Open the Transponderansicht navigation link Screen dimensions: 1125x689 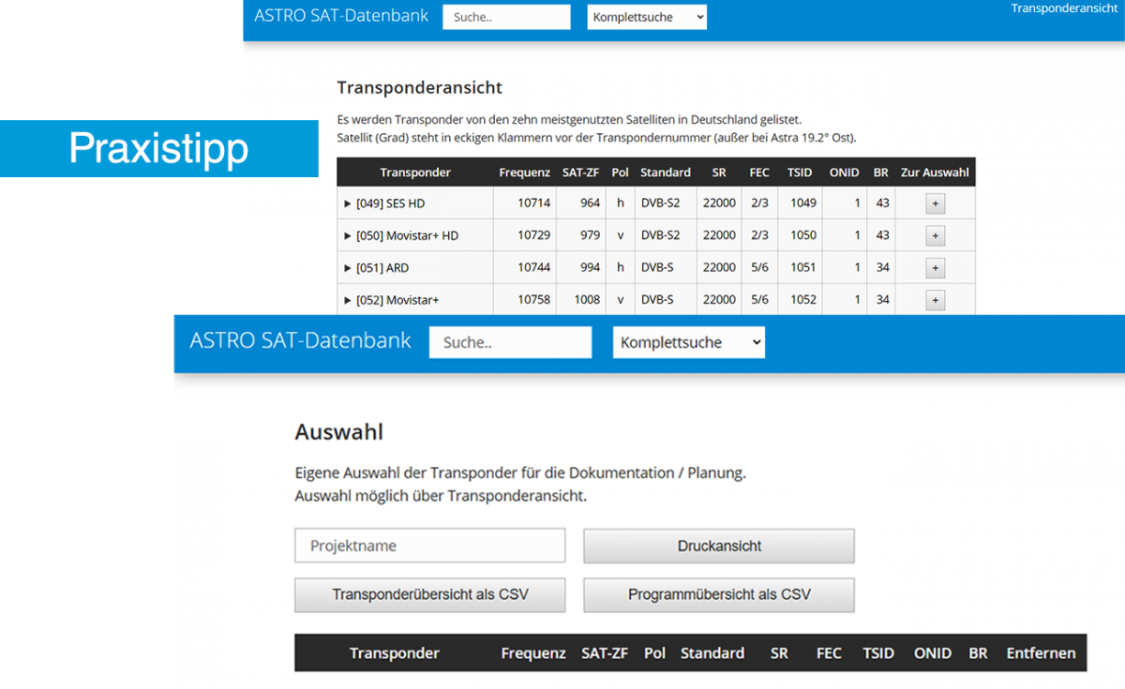pos(1064,8)
